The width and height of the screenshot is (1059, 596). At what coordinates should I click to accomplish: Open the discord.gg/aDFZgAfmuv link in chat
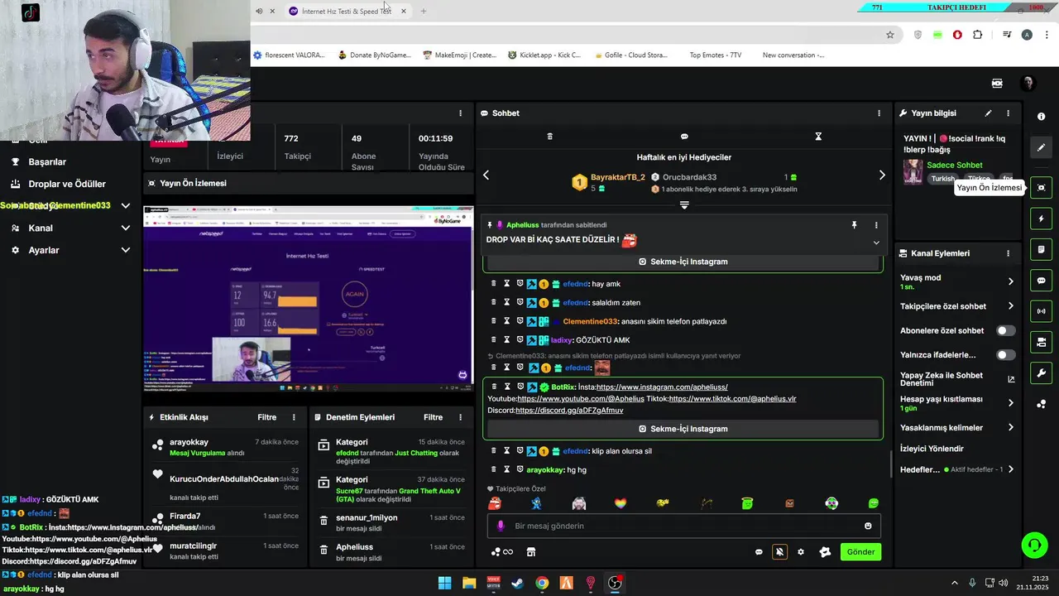(569, 410)
